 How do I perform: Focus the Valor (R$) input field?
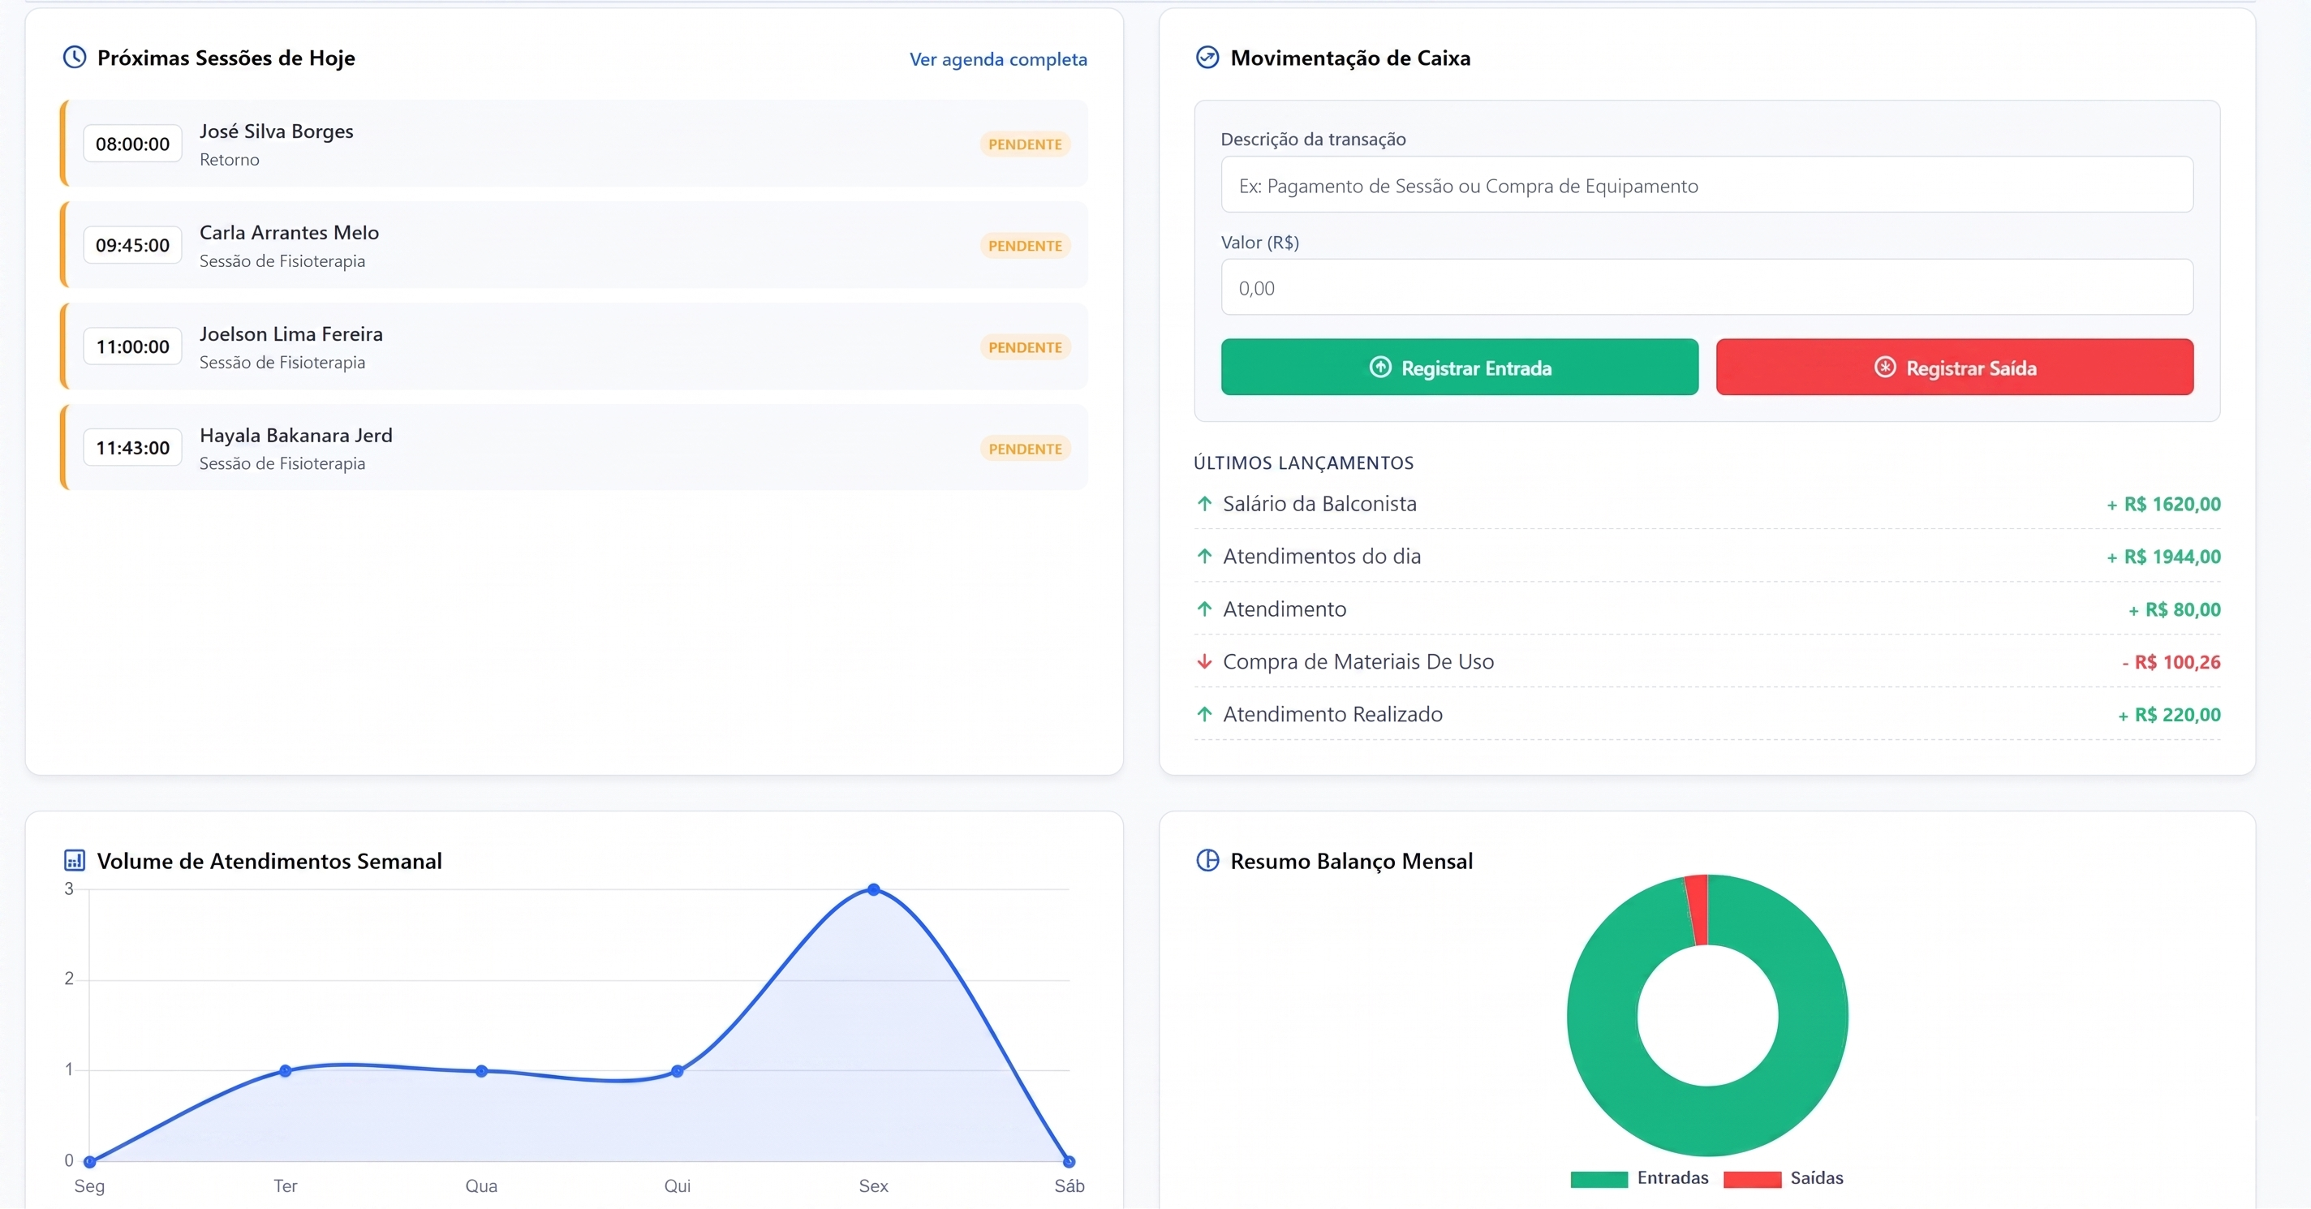coord(1706,287)
